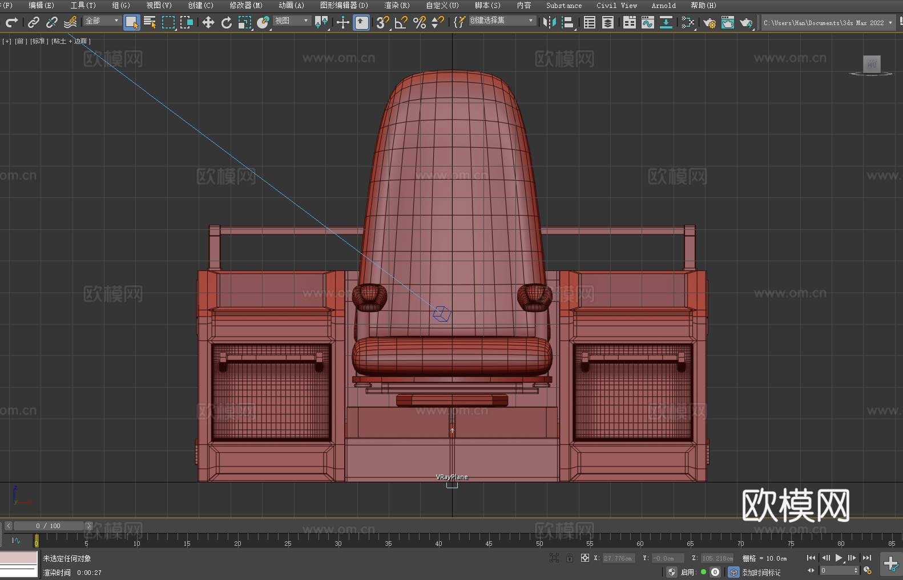Step time slider forward with right arrow
Viewport: 903px width, 580px height.
coord(88,526)
